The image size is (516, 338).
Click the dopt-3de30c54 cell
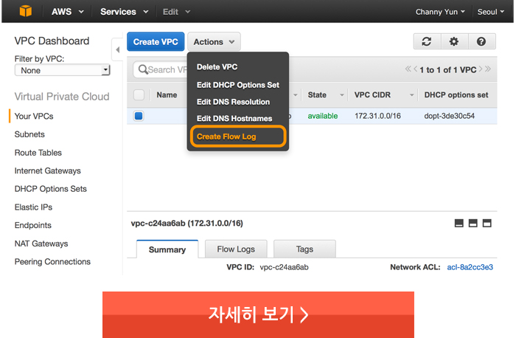(450, 116)
